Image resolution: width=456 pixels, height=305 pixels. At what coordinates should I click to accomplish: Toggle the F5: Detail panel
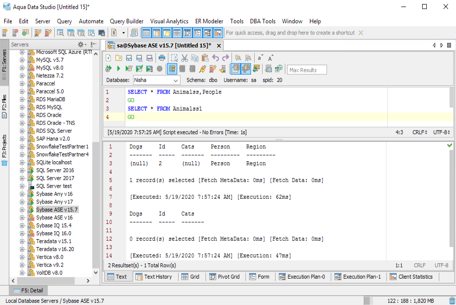pyautogui.click(x=28, y=291)
